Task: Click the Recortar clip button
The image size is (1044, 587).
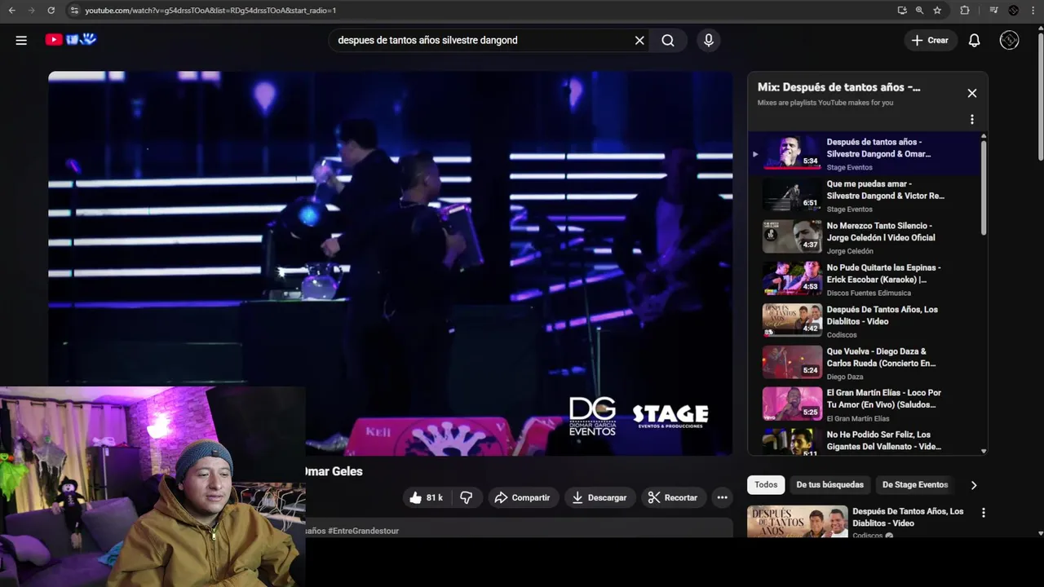Action: point(673,497)
